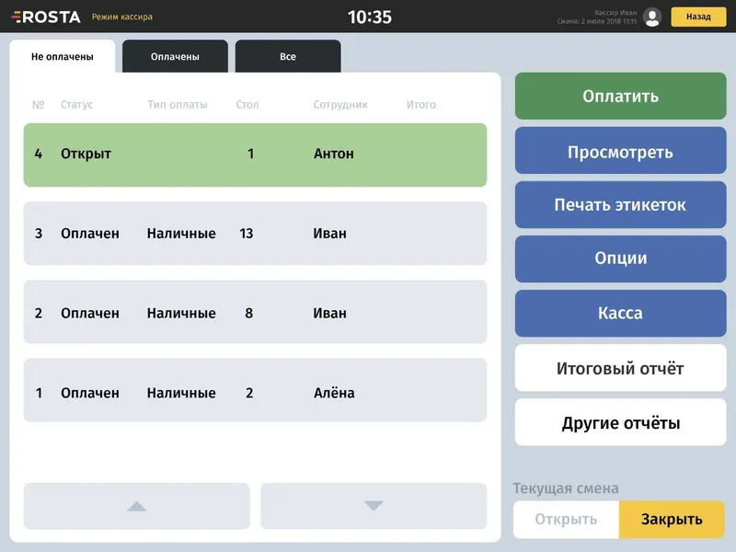Click the cashier profile avatar icon
The height and width of the screenshot is (552, 736).
(652, 17)
